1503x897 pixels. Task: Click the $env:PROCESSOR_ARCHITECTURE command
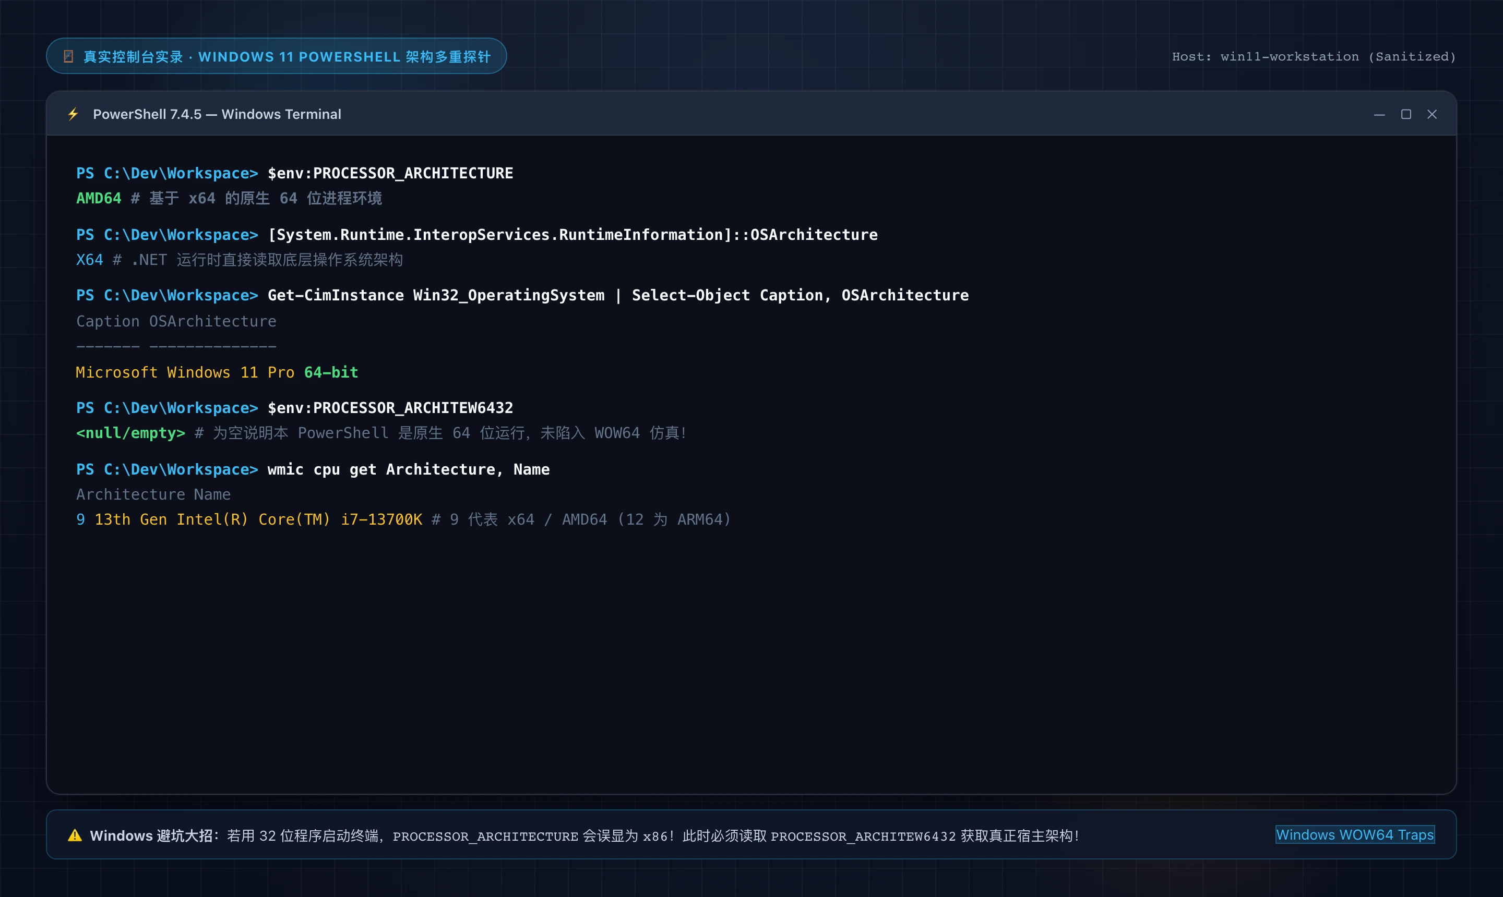click(390, 174)
